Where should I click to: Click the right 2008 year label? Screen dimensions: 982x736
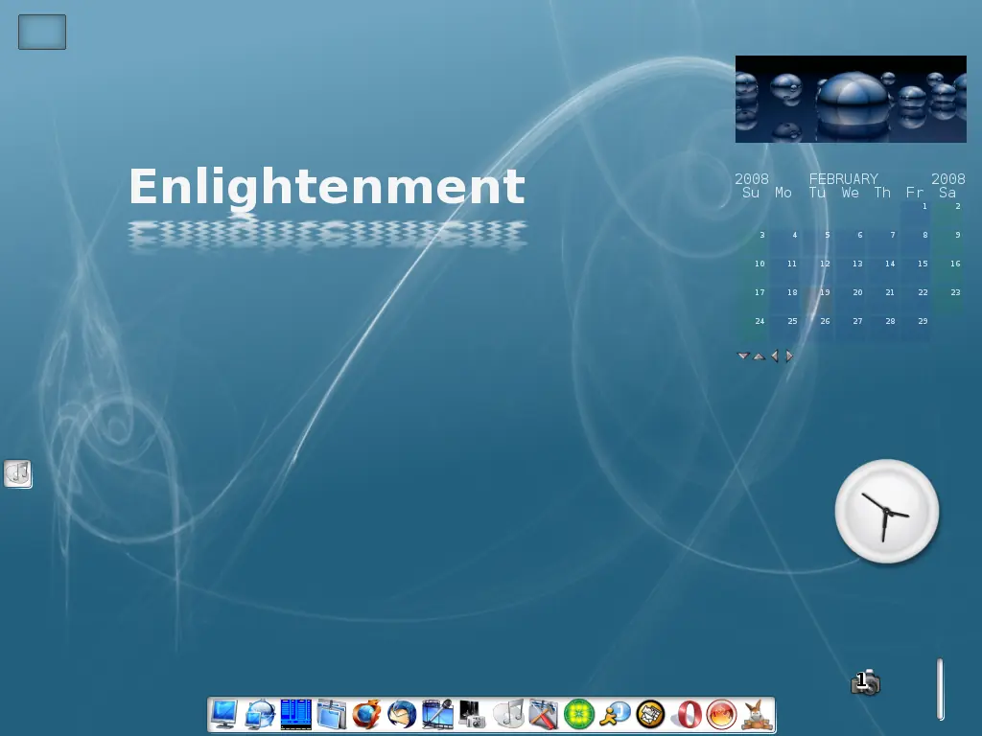(948, 179)
